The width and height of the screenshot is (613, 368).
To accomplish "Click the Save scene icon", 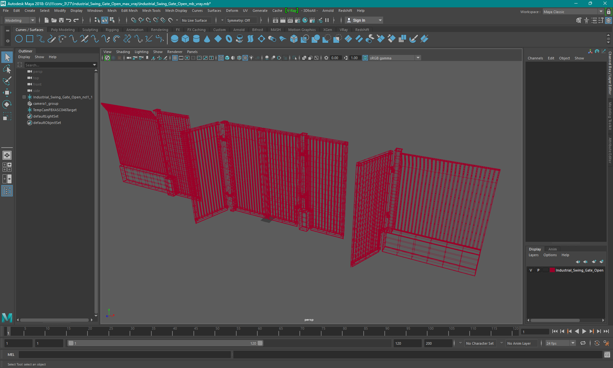I will pos(61,20).
